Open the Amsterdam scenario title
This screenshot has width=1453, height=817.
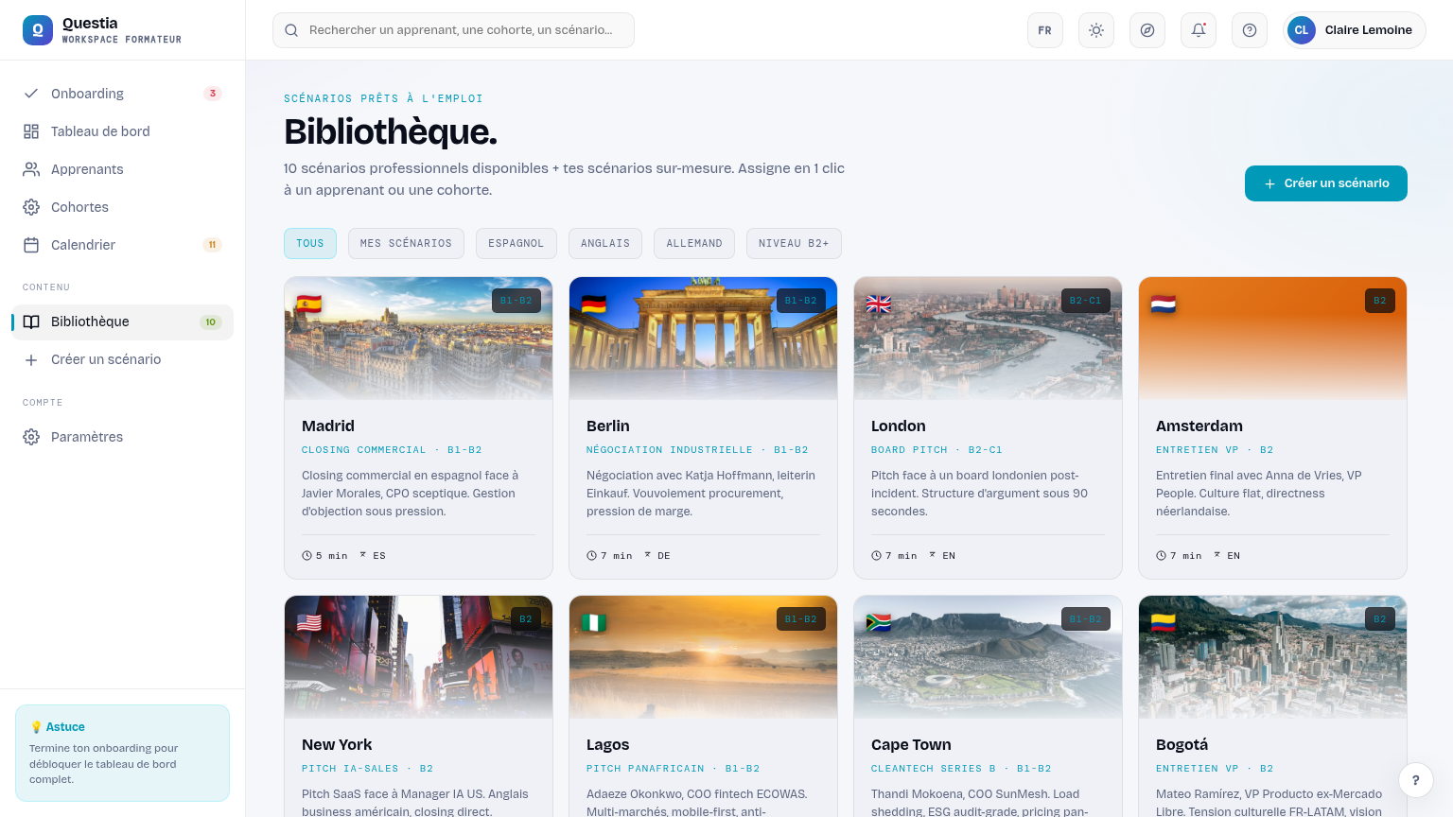(x=1199, y=426)
